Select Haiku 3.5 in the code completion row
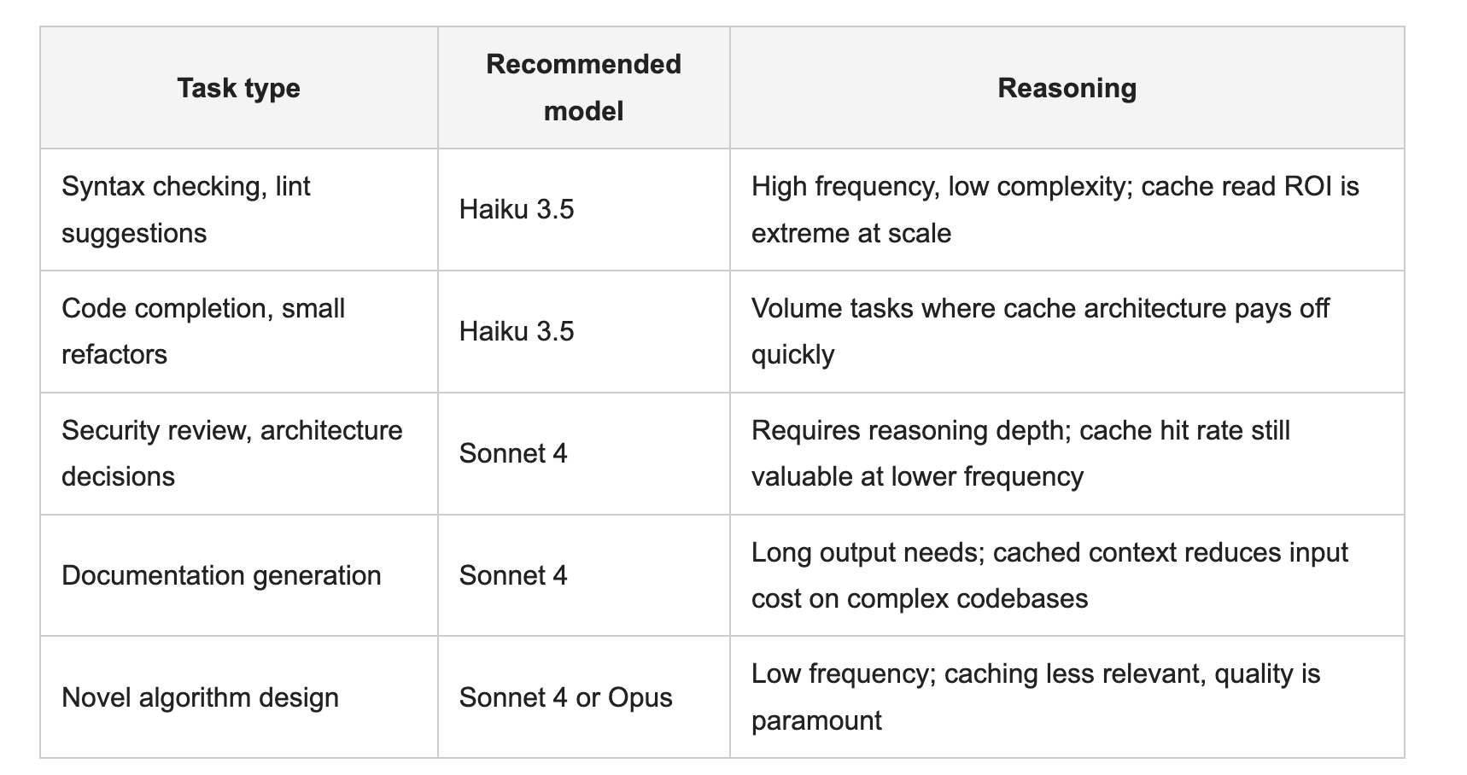 517,331
